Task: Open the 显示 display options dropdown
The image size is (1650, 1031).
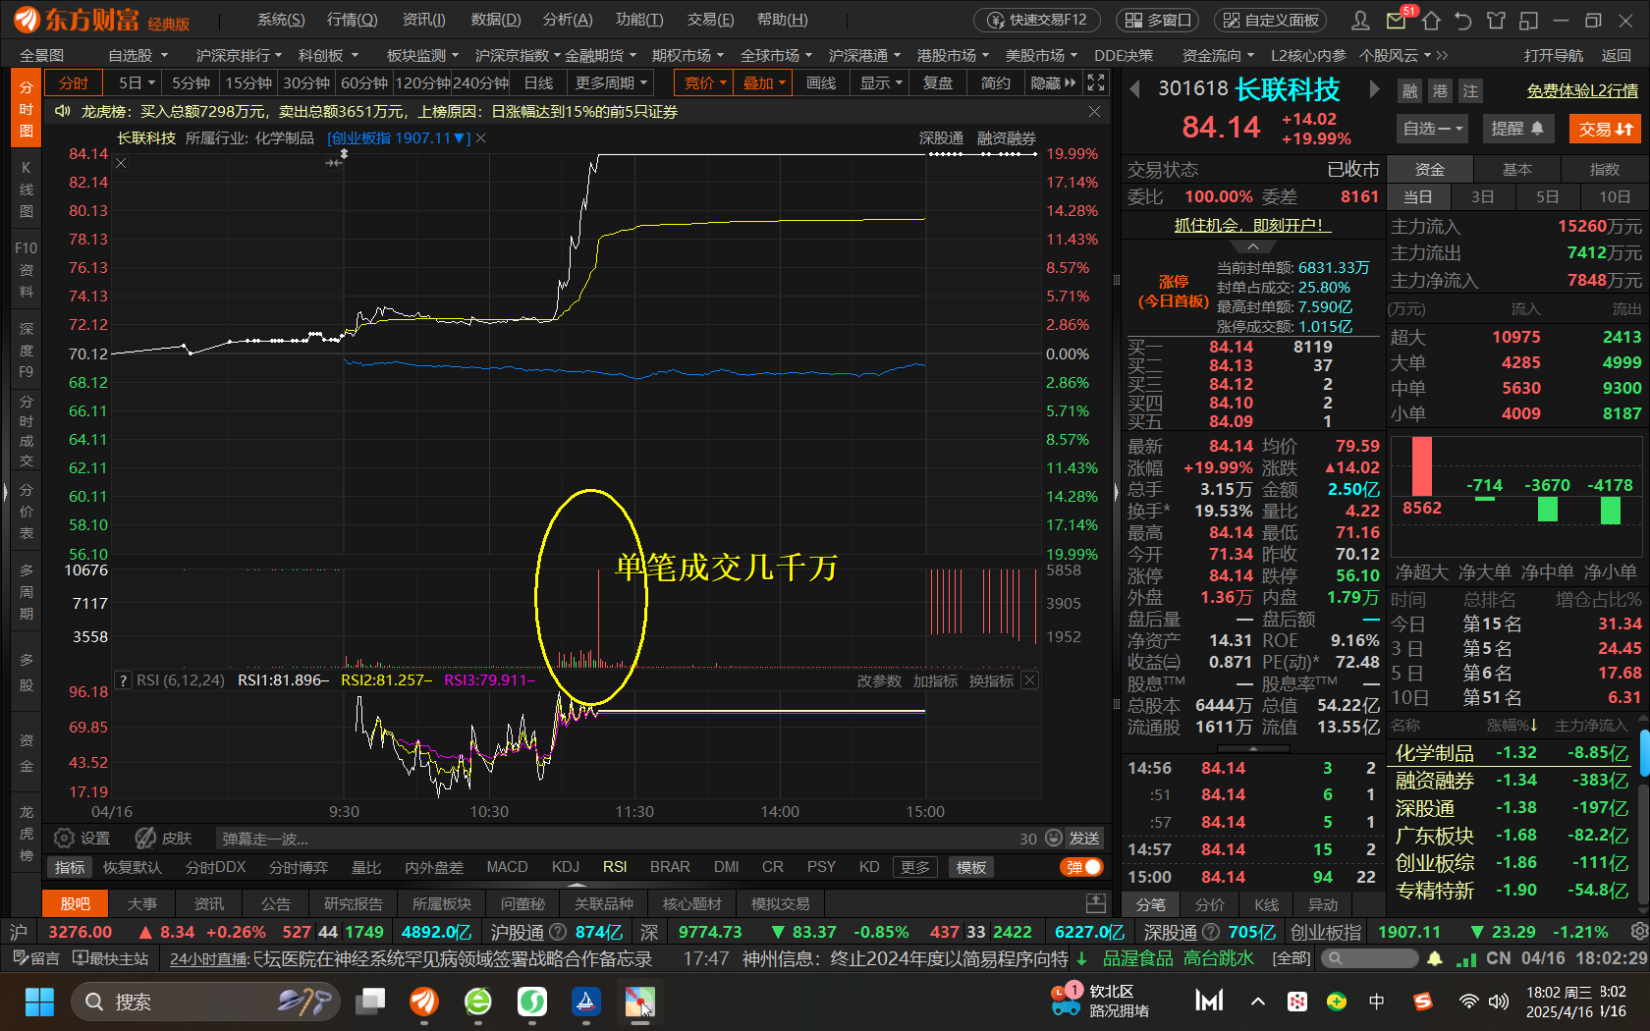Action: [x=879, y=82]
